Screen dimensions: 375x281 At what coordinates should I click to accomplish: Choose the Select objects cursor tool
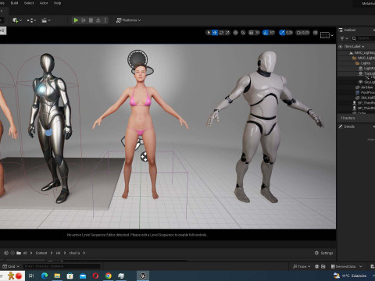point(209,33)
